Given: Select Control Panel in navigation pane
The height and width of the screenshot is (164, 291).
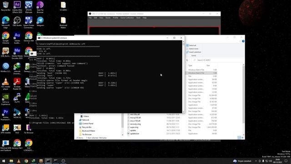Looking at the screenshot, I should (x=86, y=123).
